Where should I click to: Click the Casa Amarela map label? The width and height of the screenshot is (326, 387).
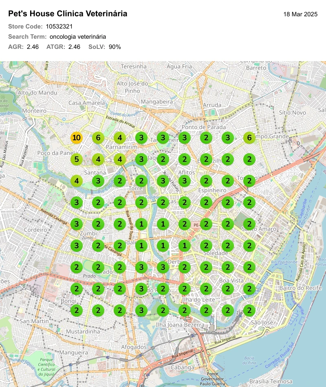coord(87,103)
